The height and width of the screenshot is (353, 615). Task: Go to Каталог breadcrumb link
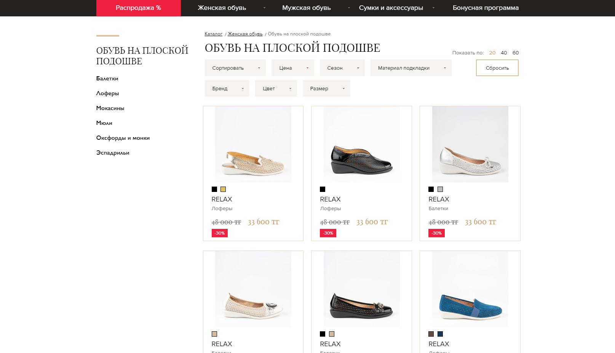214,34
